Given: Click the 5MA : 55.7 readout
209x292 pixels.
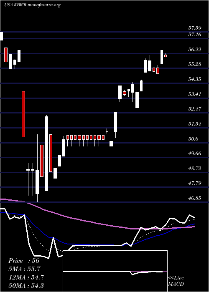Looking at the screenshot, I should [24, 269].
